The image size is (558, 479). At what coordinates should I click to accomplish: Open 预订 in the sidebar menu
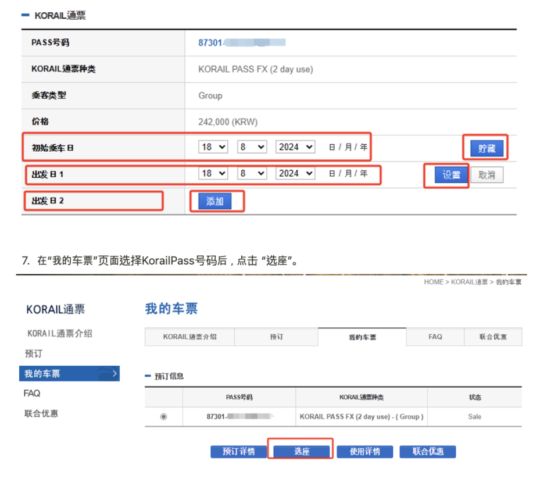pos(34,353)
